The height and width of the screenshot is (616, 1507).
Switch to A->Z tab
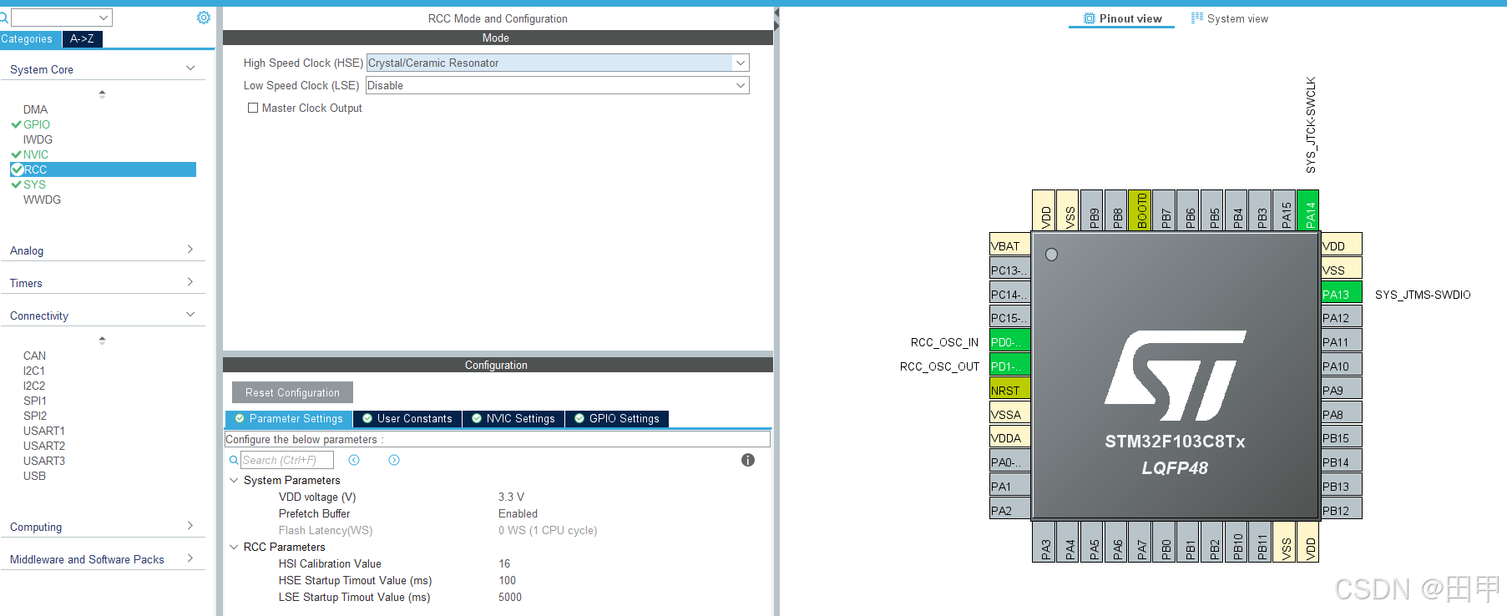[x=82, y=39]
